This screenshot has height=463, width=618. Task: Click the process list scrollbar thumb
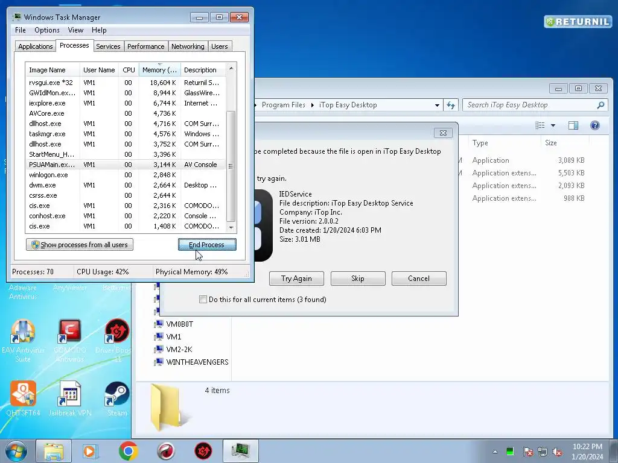point(231,166)
